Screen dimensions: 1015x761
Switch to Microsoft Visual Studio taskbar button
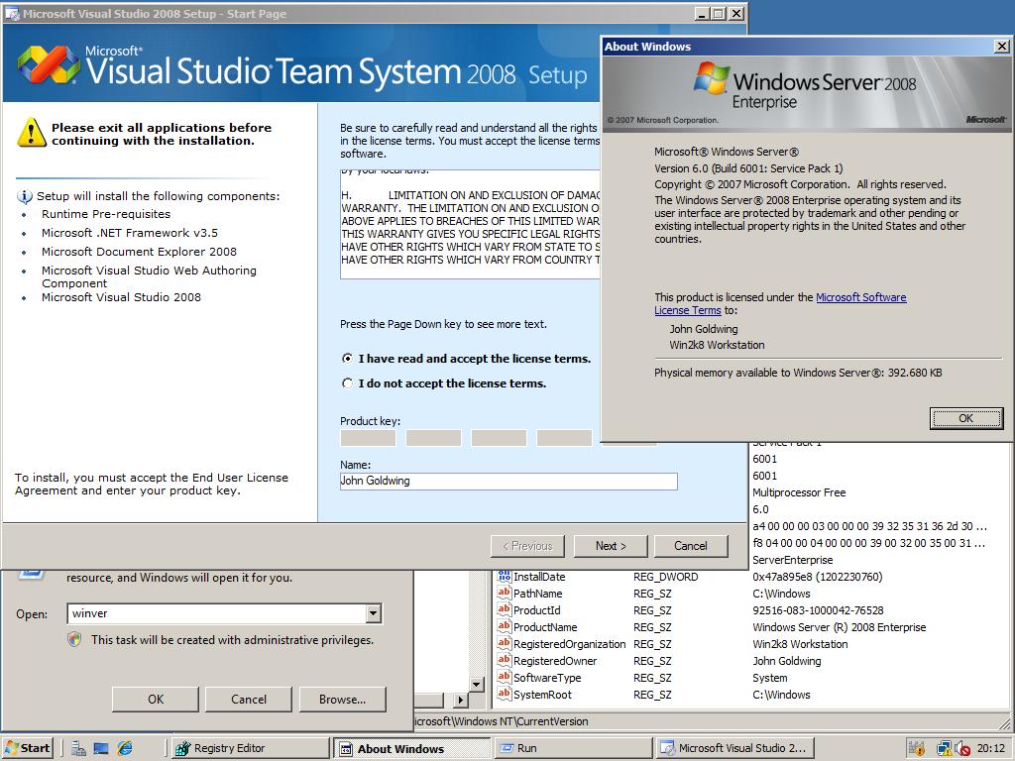point(734,748)
